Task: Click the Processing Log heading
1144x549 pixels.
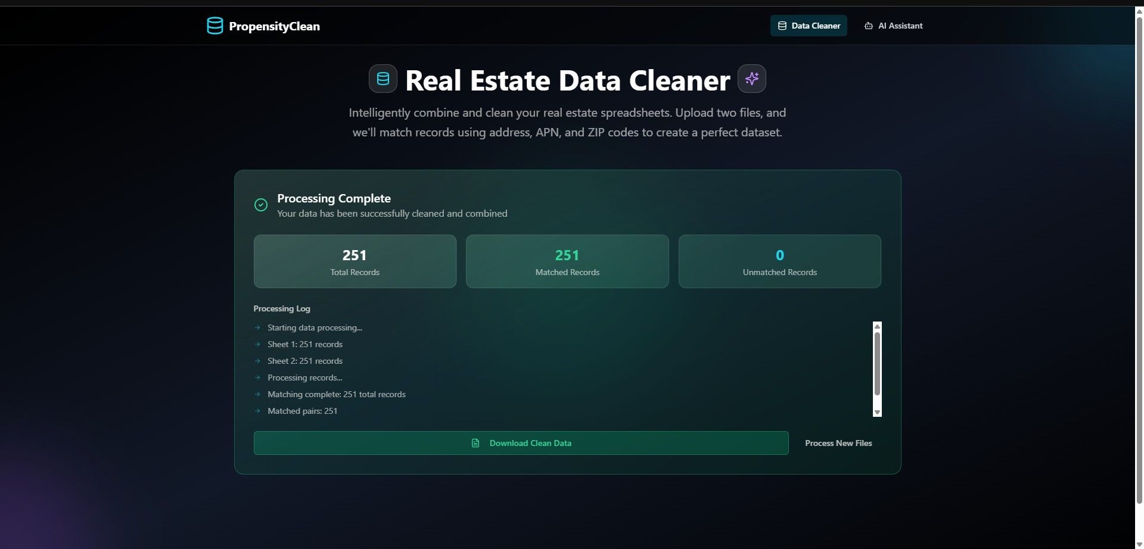Action: coord(282,308)
